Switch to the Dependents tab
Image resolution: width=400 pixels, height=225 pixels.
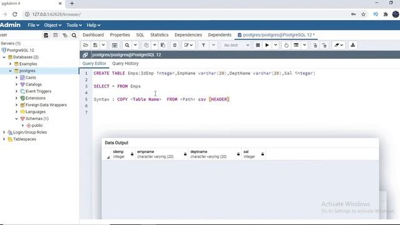coord(219,35)
